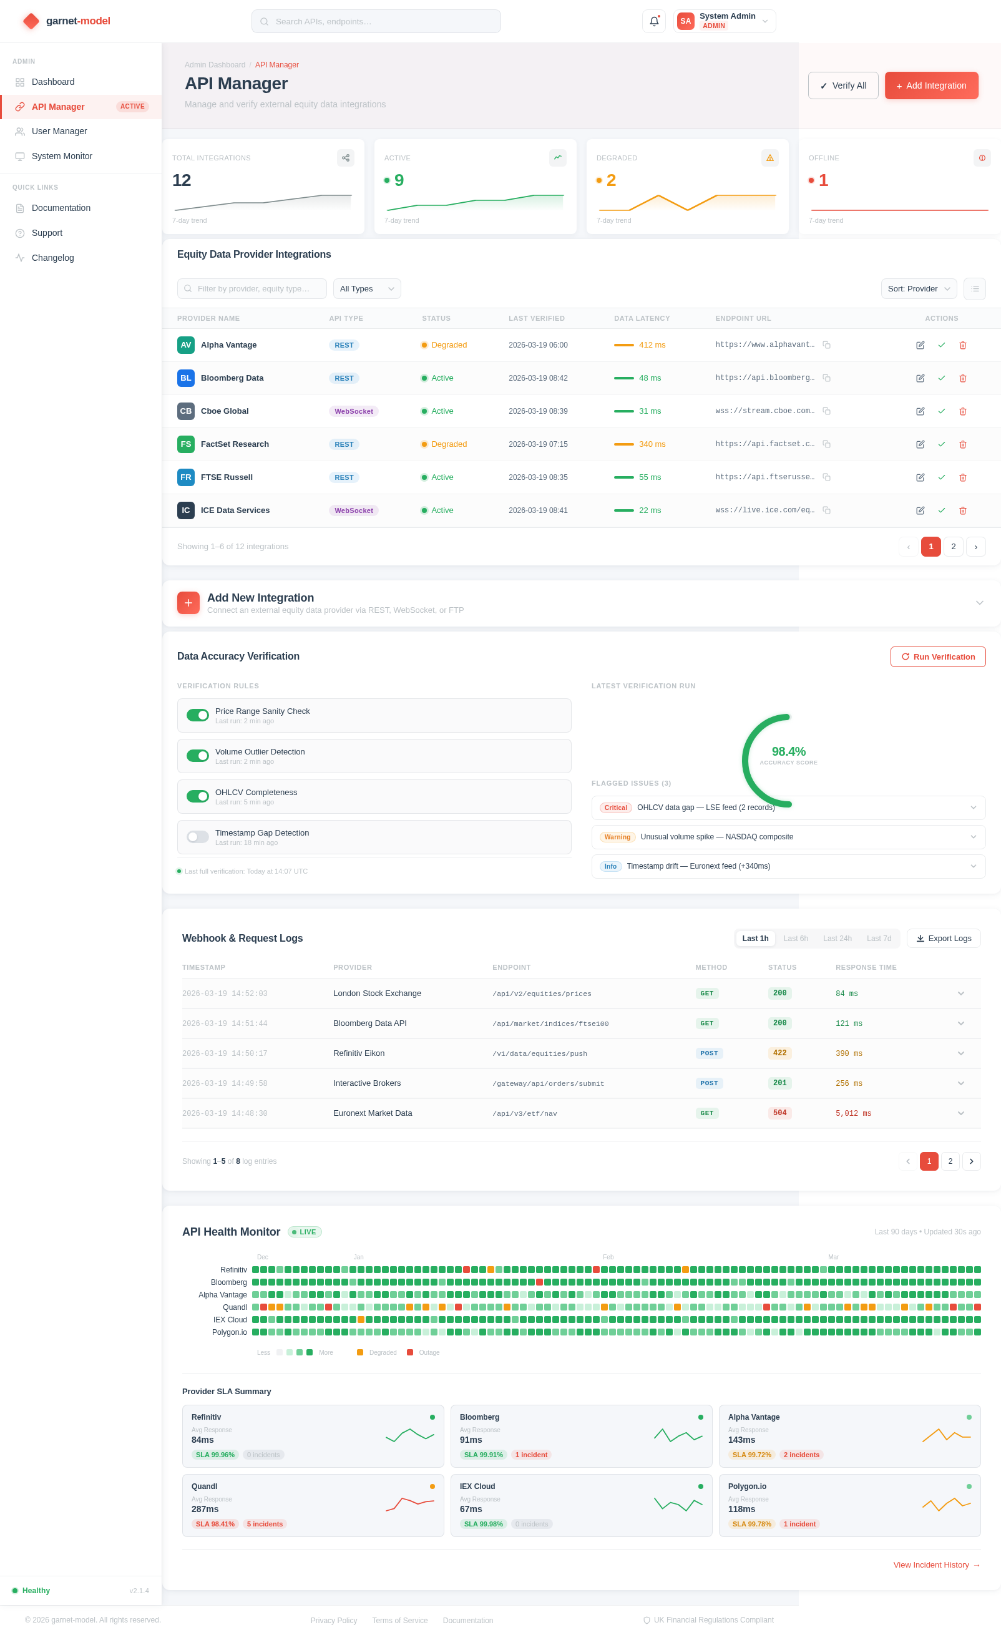Open System Monitor in the sidebar
The image size is (1001, 1635).
pos(62,156)
